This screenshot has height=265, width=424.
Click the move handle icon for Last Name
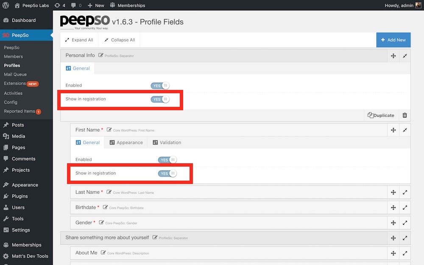click(x=393, y=192)
